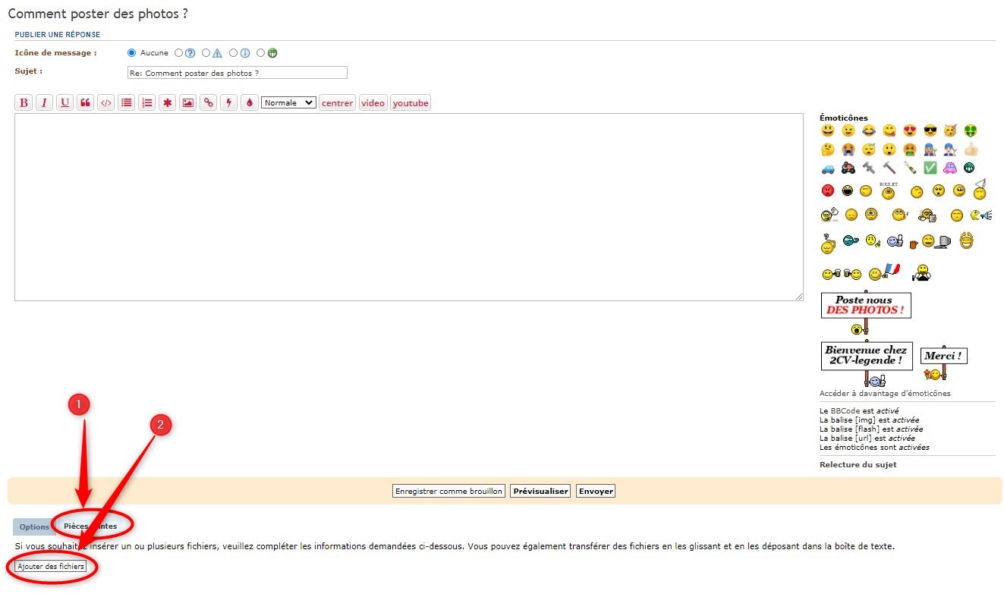This screenshot has height=594, width=1004.
Task: Insert the green check mark emoticon
Action: click(930, 168)
